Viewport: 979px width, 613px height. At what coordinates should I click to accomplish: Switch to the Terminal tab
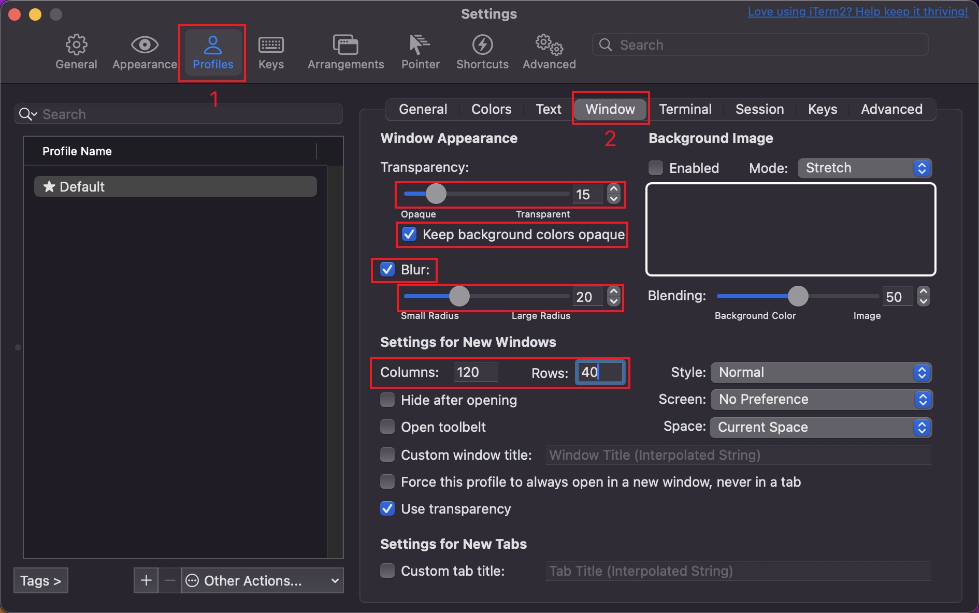click(x=685, y=109)
